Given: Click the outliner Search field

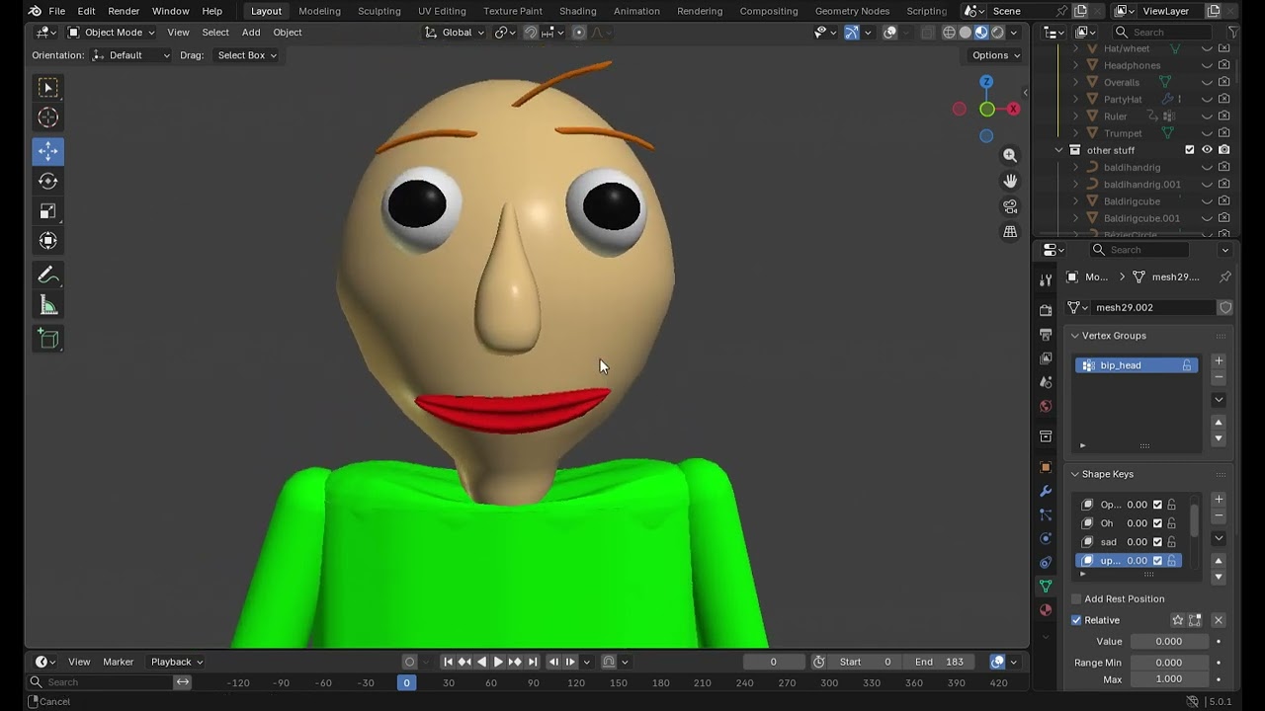Looking at the screenshot, I should (x=1164, y=33).
